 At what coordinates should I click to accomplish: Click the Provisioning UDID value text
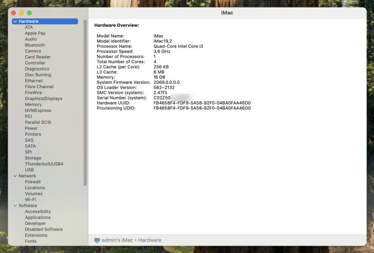[202, 108]
